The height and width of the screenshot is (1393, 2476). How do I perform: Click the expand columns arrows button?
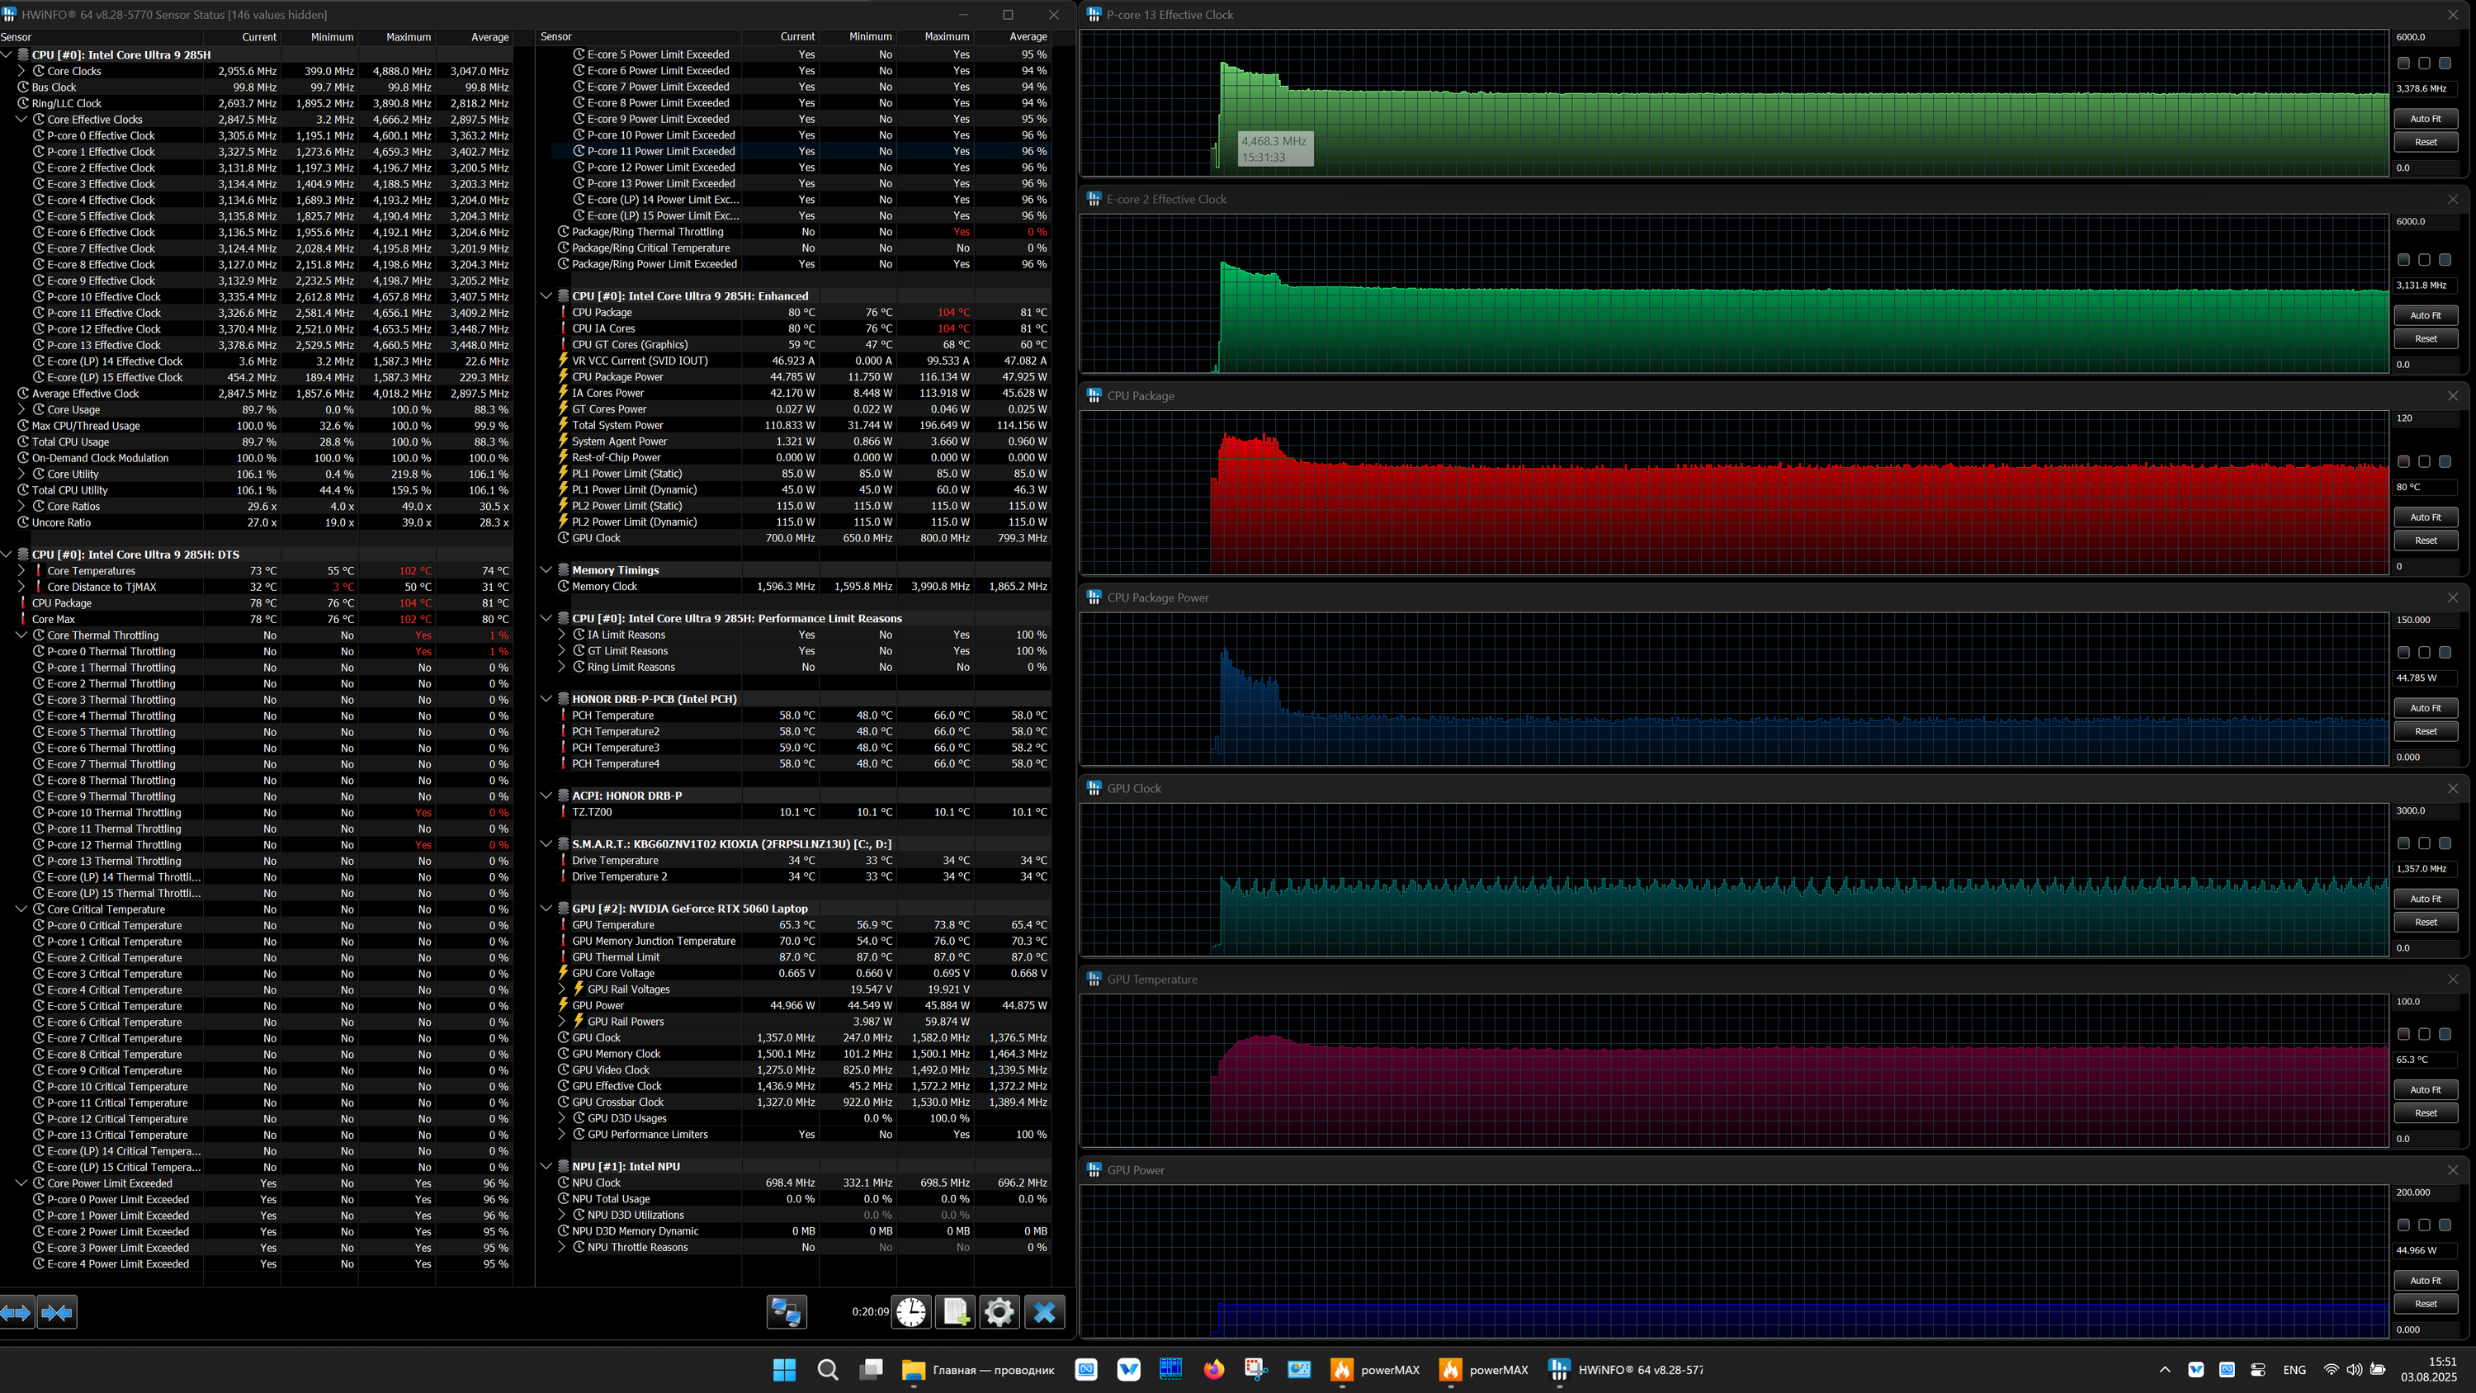point(17,1312)
